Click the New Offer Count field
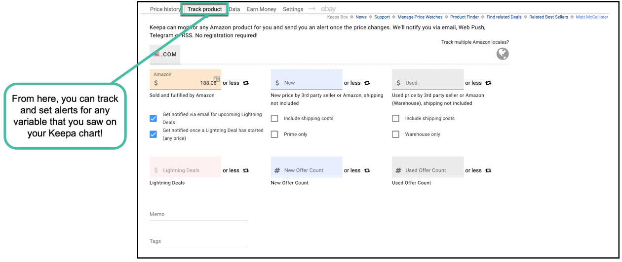This screenshot has width=622, height=262. click(307, 167)
